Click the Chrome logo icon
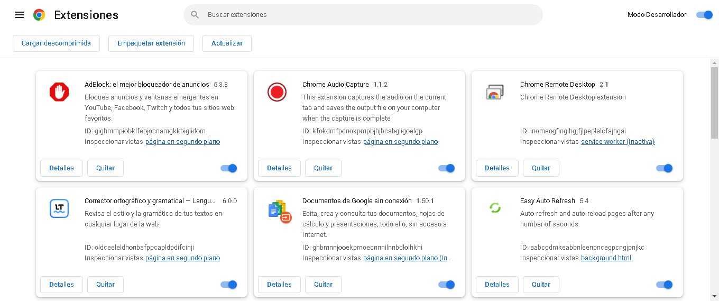719x301 pixels. (x=39, y=15)
